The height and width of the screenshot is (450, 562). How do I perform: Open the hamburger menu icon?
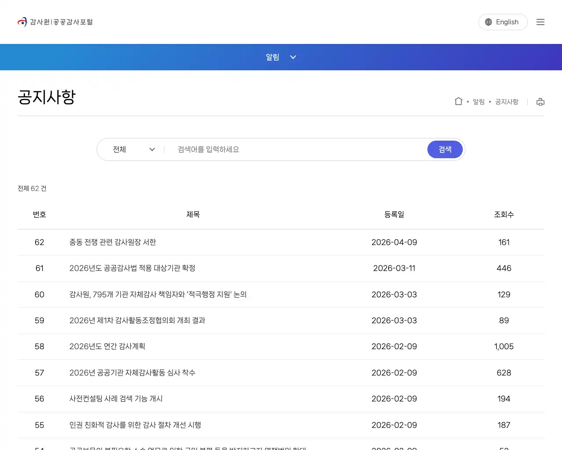pyautogui.click(x=540, y=22)
